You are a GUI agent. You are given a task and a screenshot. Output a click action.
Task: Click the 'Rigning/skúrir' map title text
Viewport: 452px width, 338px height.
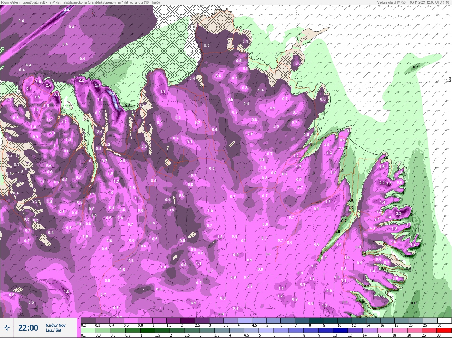[12, 2]
